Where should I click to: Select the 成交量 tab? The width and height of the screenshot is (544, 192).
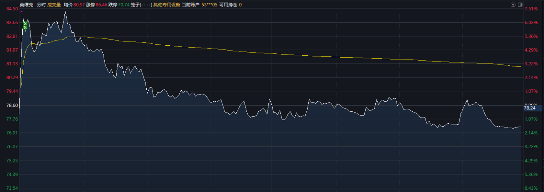click(54, 5)
